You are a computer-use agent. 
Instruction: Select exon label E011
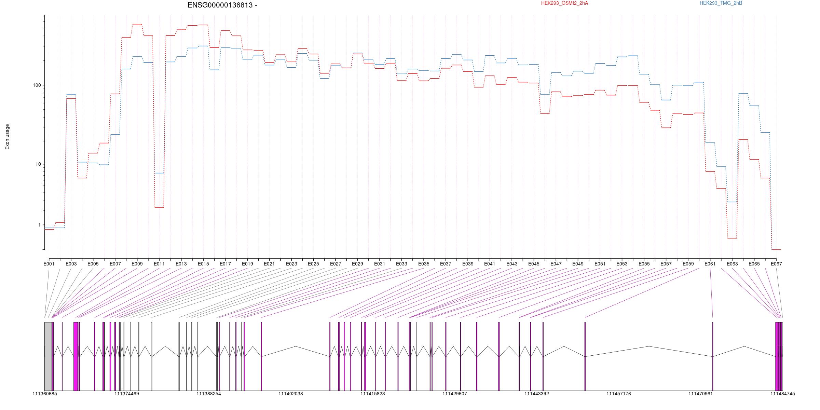159,264
